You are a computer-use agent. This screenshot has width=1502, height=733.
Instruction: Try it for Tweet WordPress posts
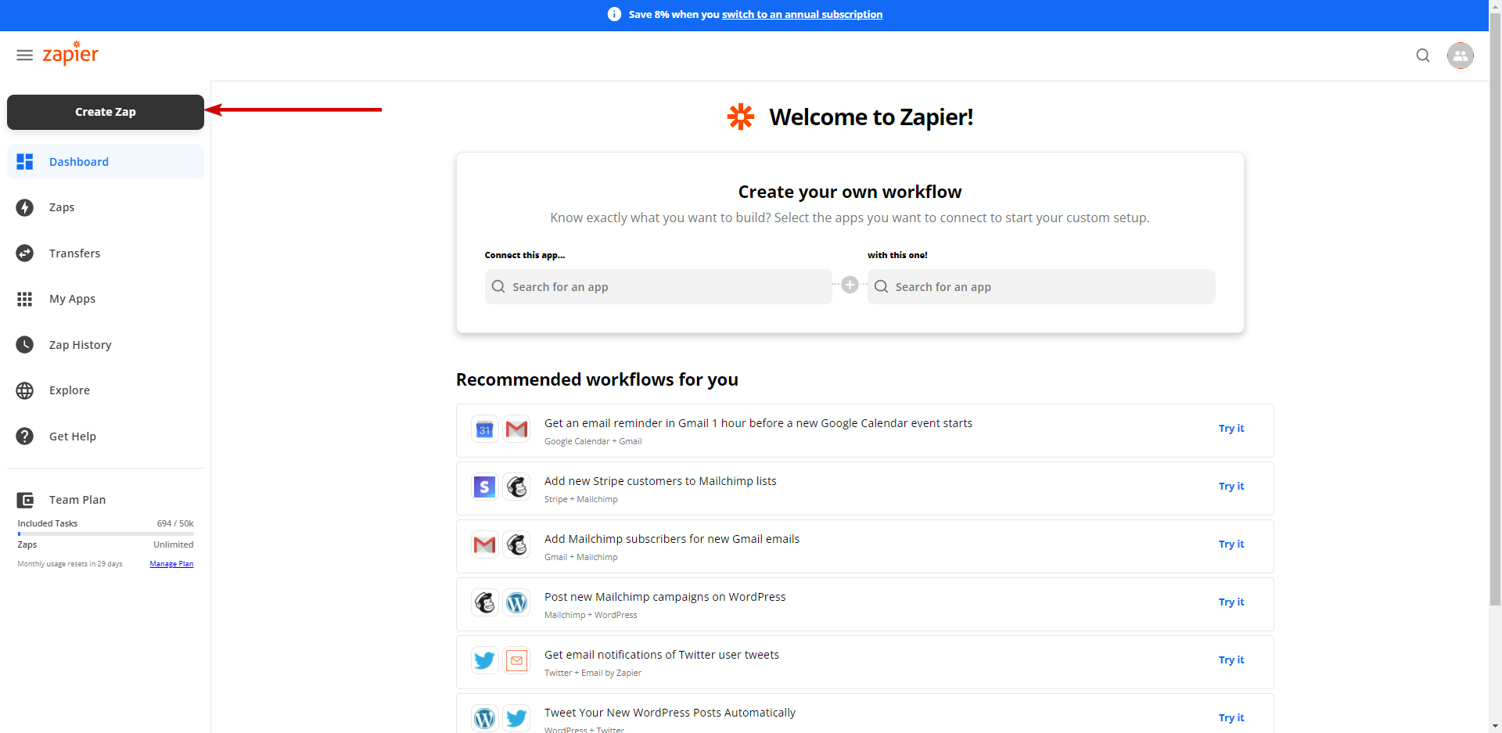coord(1231,718)
